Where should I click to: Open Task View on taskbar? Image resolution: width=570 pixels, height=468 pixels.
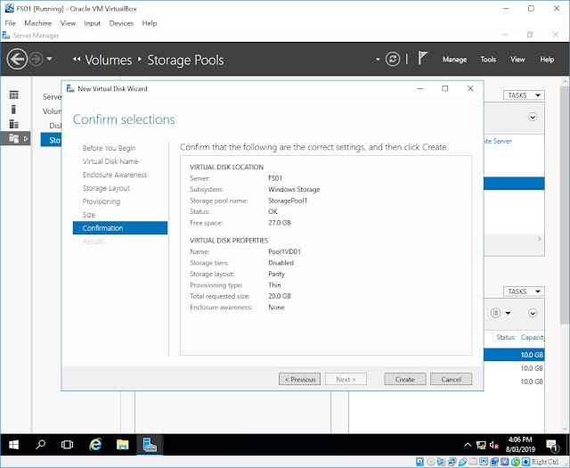68,444
